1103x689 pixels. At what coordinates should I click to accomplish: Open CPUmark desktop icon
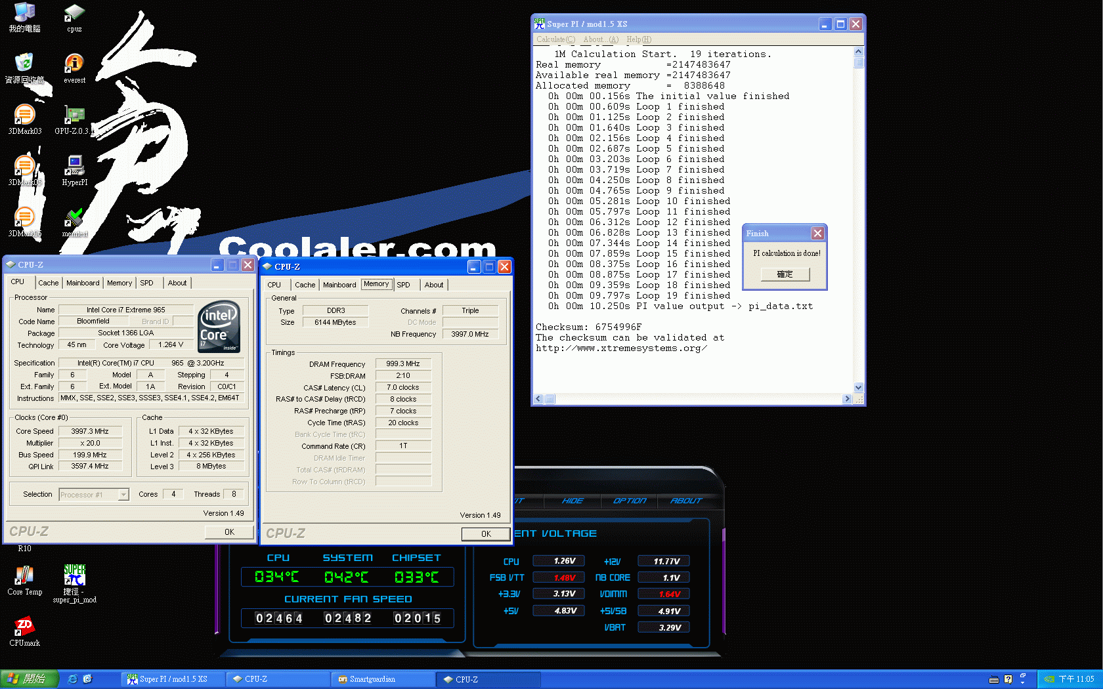(24, 632)
